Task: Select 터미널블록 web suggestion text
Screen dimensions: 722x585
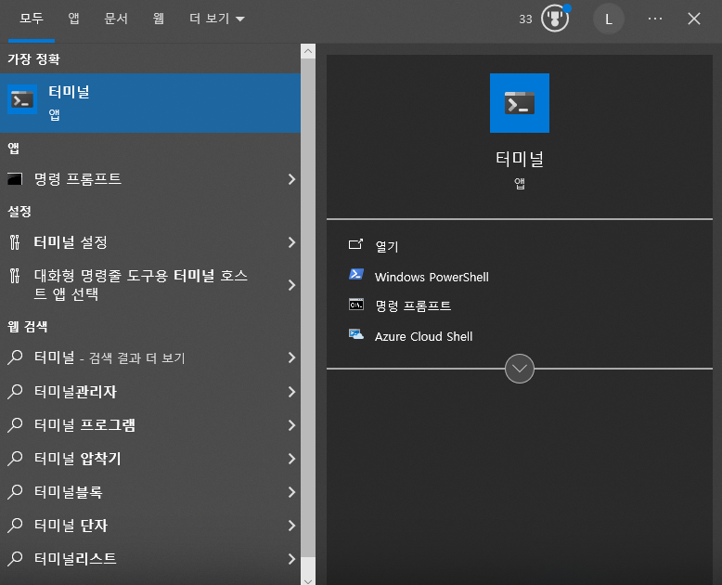Action: pos(68,492)
